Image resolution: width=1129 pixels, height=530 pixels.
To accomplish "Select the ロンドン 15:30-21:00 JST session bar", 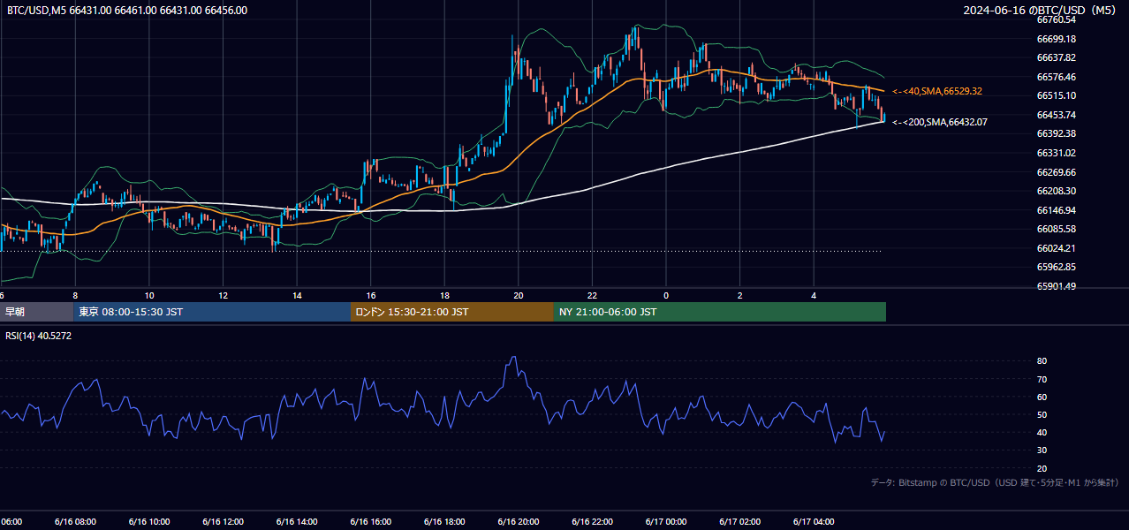I will [x=452, y=312].
